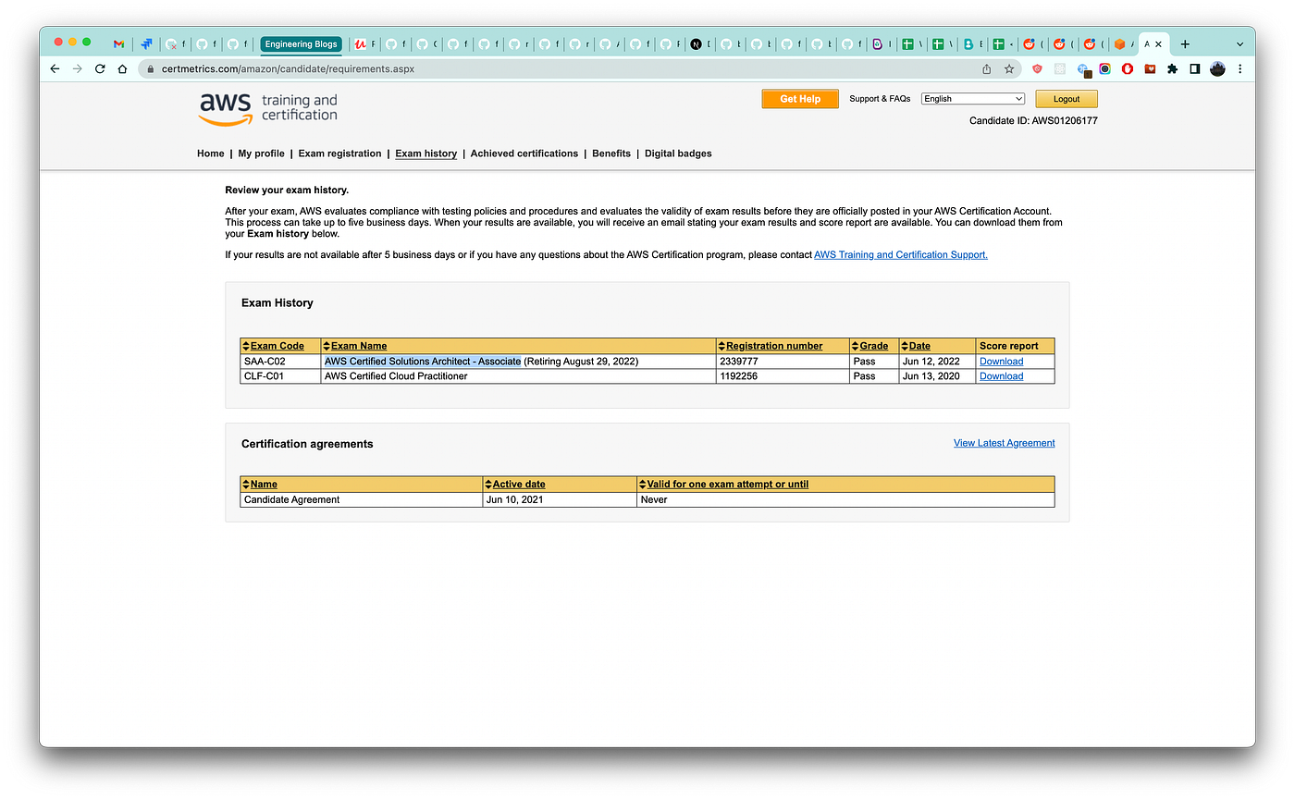Open the tab search chevron

tap(1239, 43)
